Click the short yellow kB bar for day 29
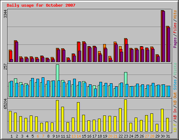Viewport: 179px width, 140px height. pyautogui.click(x=157, y=128)
